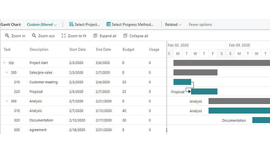Image resolution: width=270 pixels, height=153 pixels.
Task: Select the Customer meeting row description
Action: point(44,82)
